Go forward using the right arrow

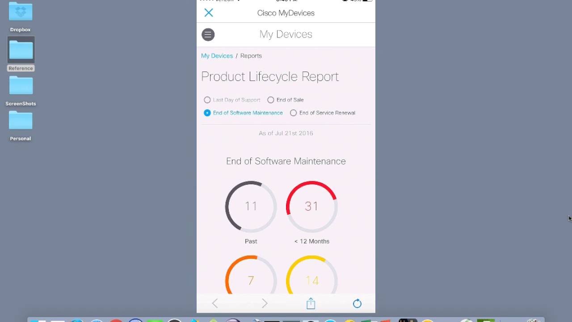click(265, 304)
